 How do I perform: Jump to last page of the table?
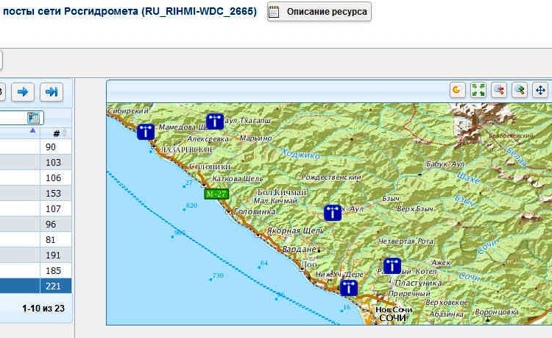coord(51,92)
